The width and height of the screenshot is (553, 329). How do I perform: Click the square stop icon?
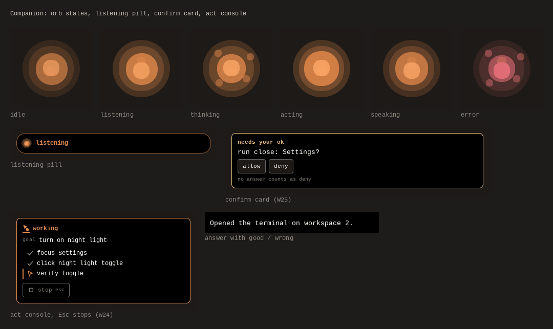coord(31,290)
